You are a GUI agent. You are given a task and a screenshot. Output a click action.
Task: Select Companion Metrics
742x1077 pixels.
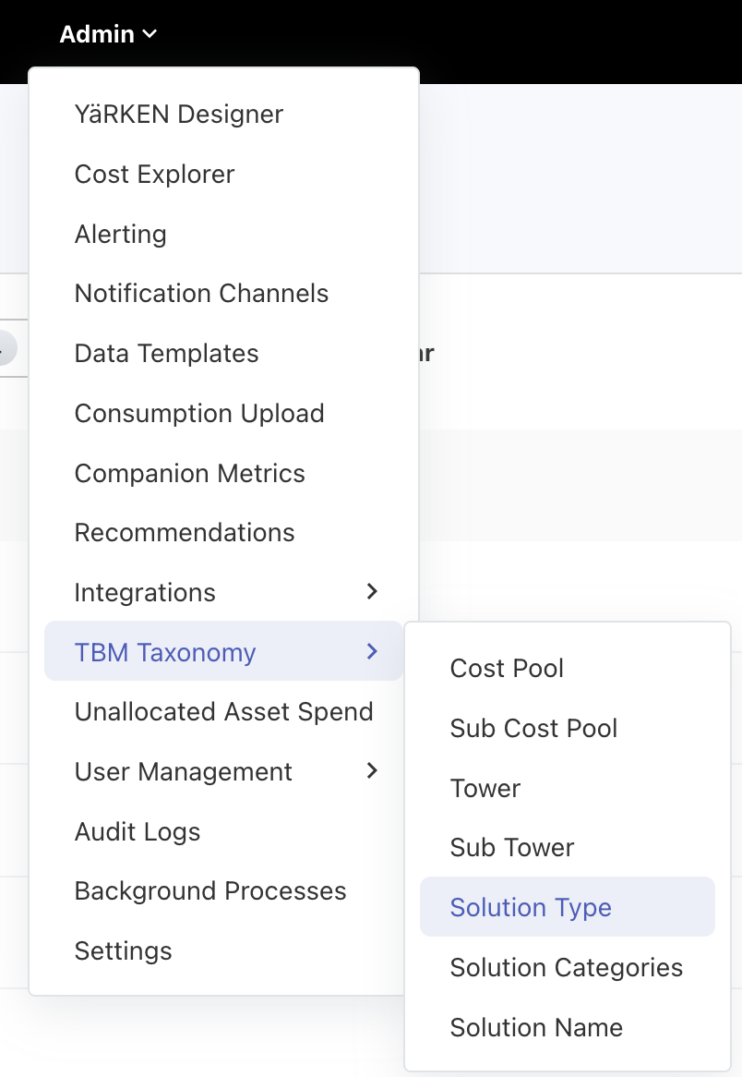tap(189, 474)
